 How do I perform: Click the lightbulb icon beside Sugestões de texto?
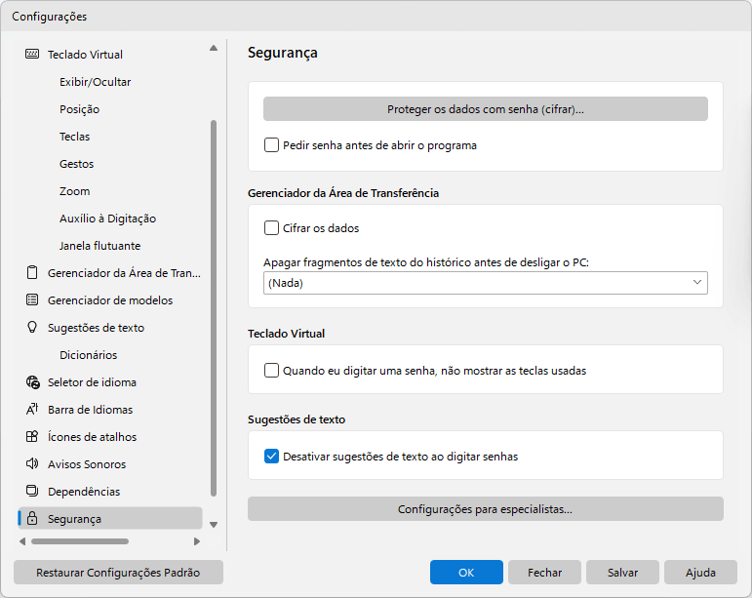(x=32, y=327)
